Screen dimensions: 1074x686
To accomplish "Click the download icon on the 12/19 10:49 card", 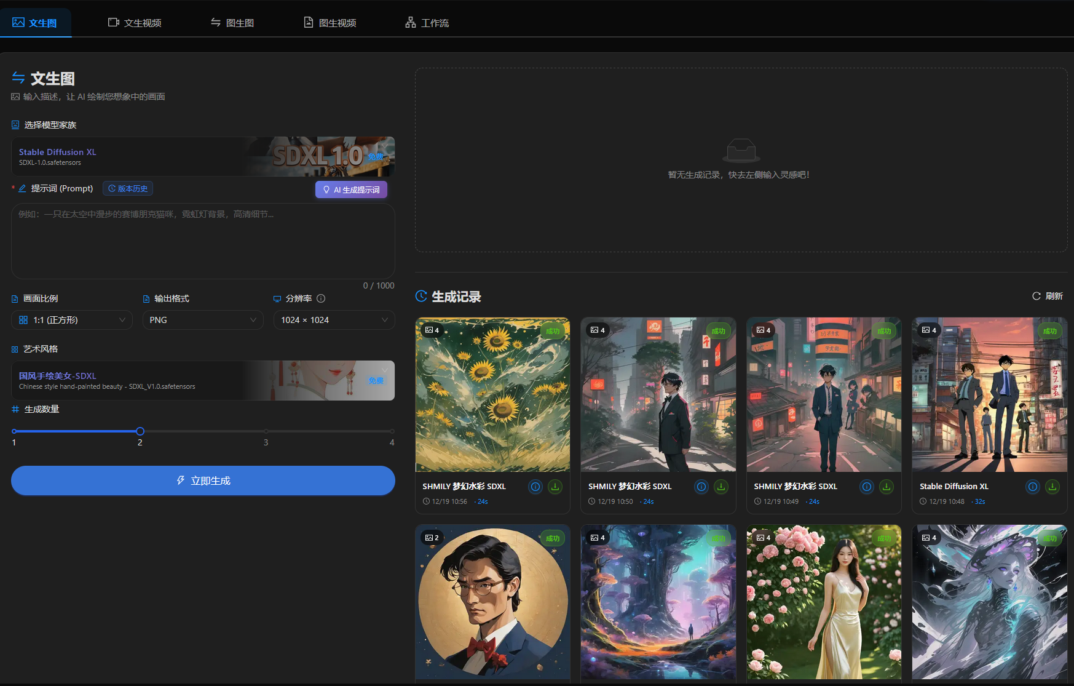I will pyautogui.click(x=886, y=487).
